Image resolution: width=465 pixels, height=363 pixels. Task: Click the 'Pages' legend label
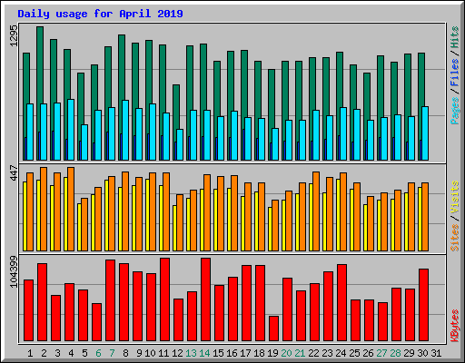coord(455,111)
